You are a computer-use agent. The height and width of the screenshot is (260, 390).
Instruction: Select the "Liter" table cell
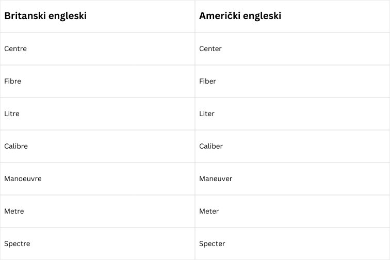tap(207, 114)
